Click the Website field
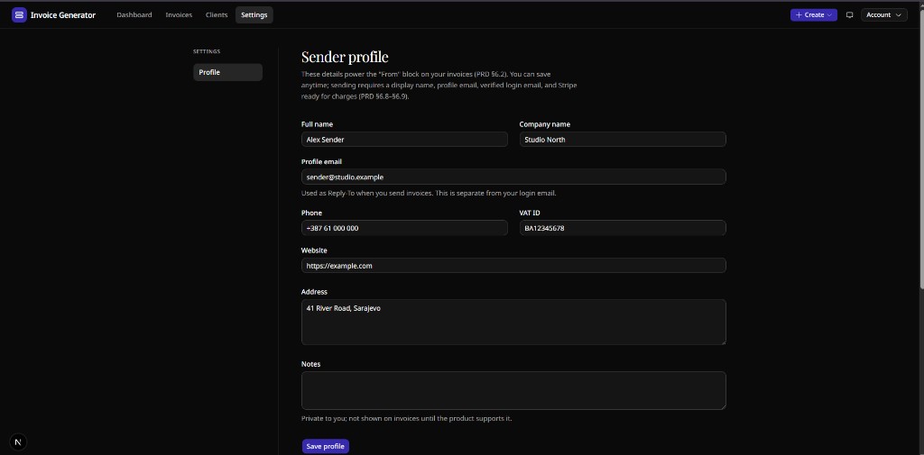The height and width of the screenshot is (455, 924). [x=513, y=266]
